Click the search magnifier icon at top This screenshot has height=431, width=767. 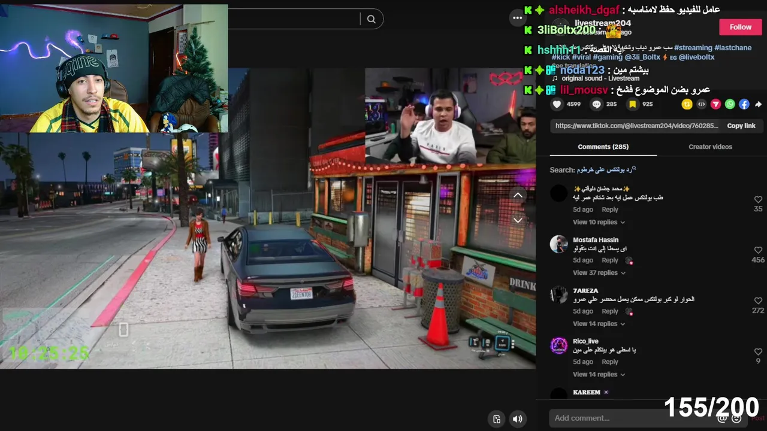(371, 19)
